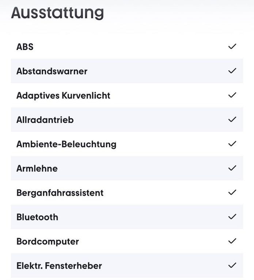Click the Armlehne checkmark icon
Screen dimensions: 254x280
coord(232,168)
